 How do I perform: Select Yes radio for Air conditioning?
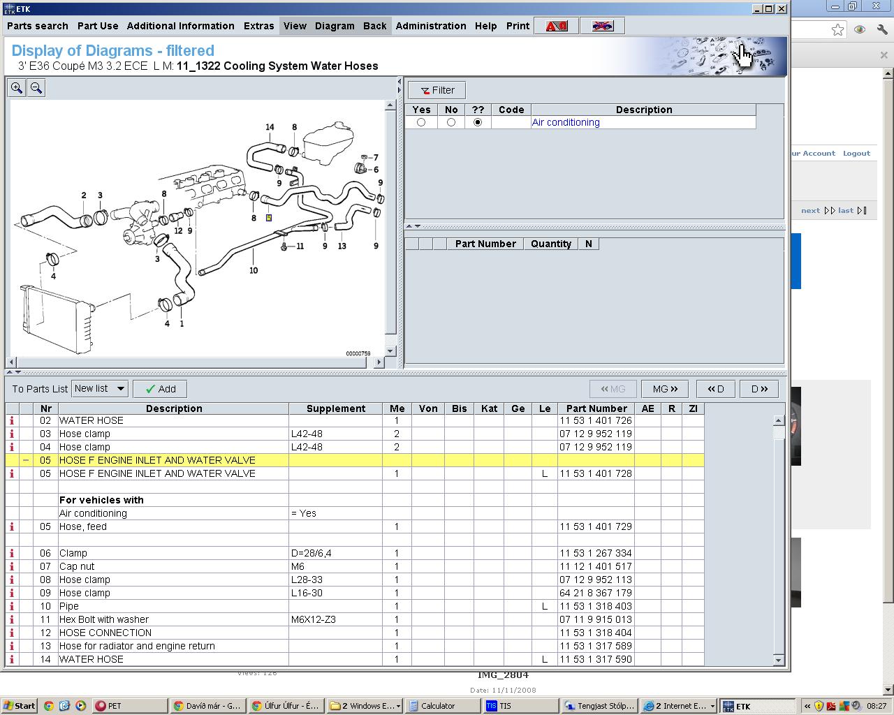421,122
